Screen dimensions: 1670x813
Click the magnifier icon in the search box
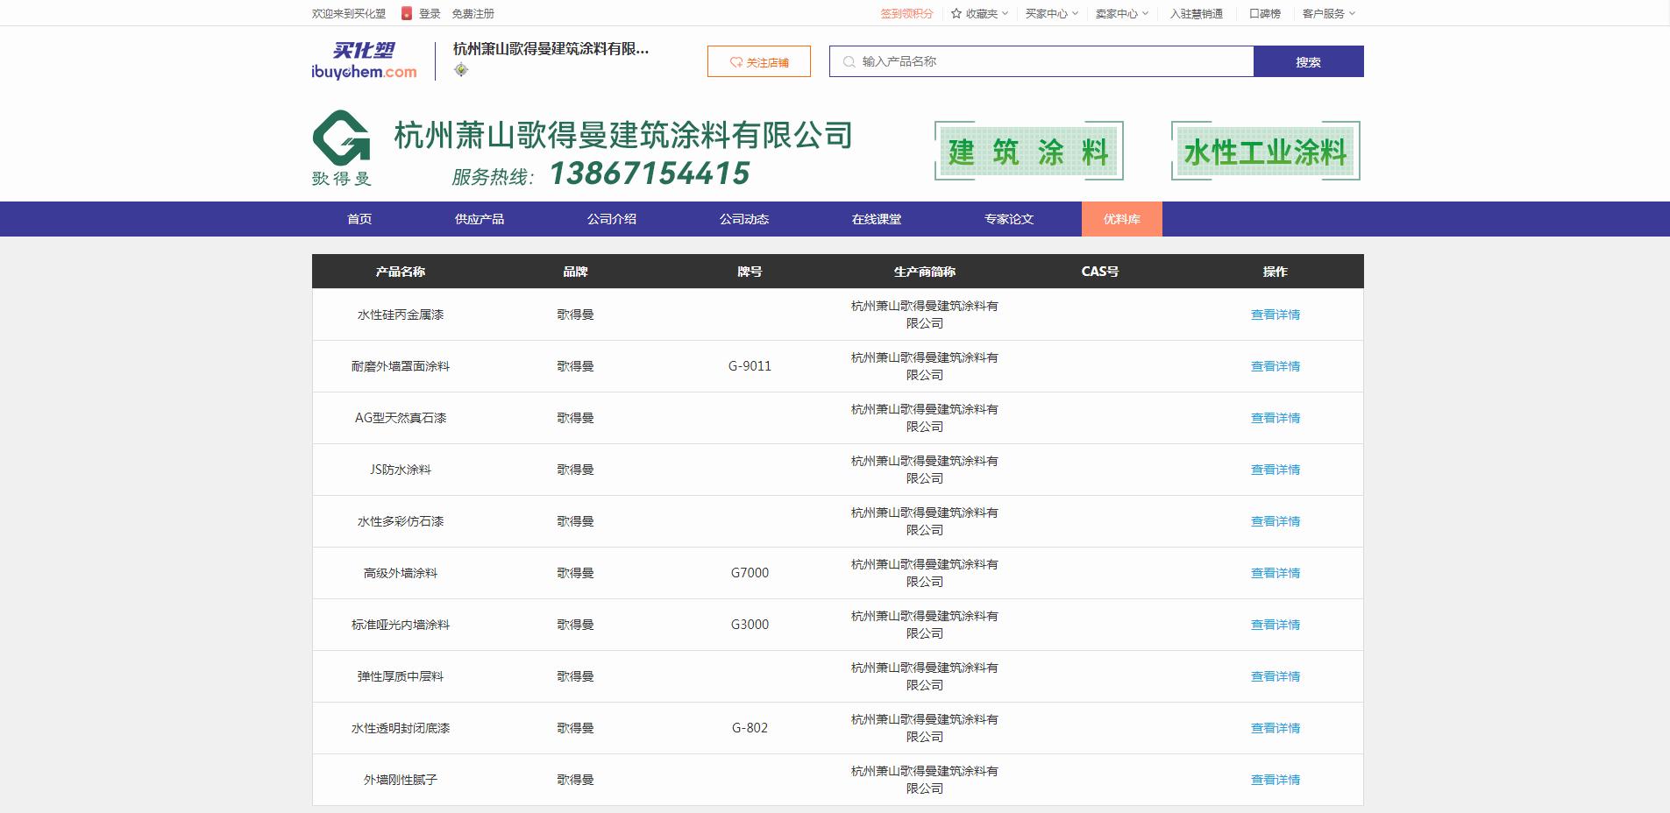(849, 61)
